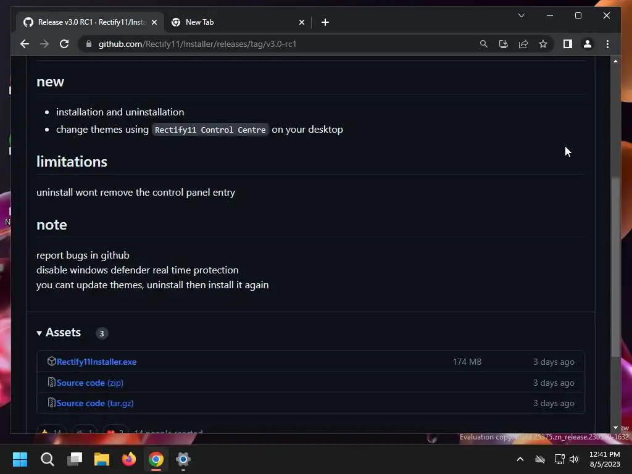Viewport: 632px width, 474px height.
Task: Click zip file icon beside Source code (zip)
Action: 51,382
